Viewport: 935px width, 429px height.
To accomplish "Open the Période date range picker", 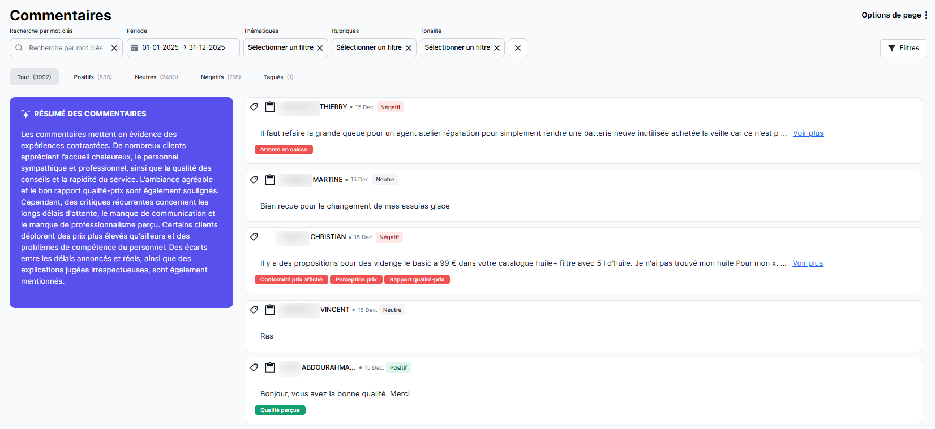I will [183, 48].
